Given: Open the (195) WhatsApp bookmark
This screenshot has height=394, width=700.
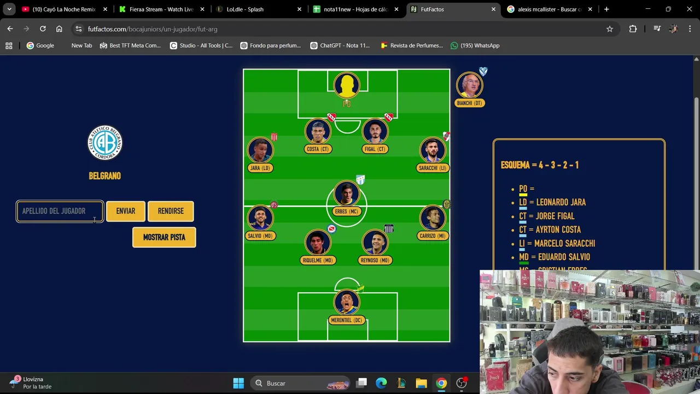Looking at the screenshot, I should [475, 45].
